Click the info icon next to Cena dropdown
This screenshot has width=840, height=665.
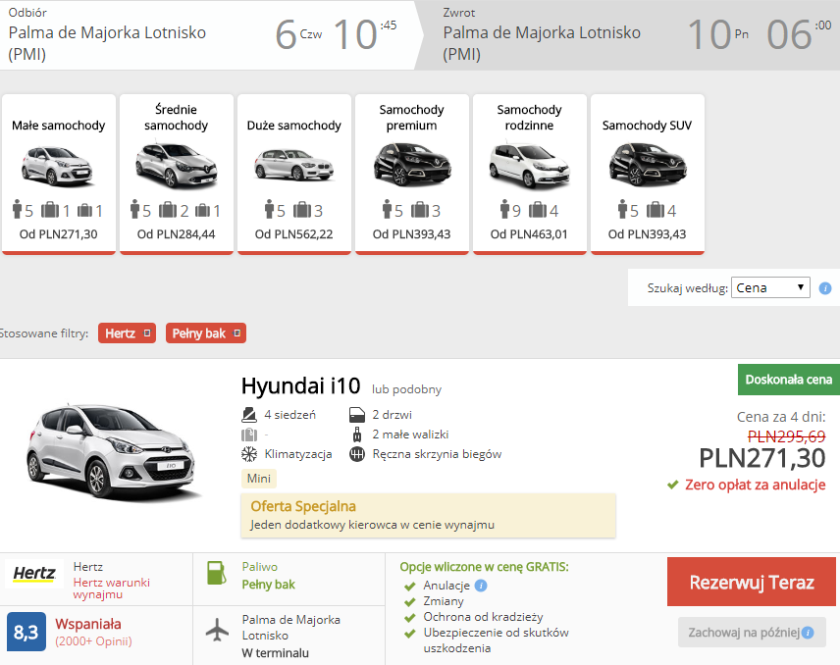pos(825,288)
